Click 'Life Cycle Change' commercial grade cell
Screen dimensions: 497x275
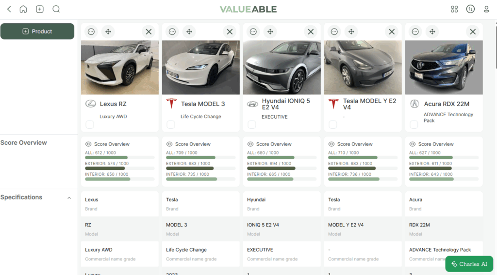click(201, 254)
